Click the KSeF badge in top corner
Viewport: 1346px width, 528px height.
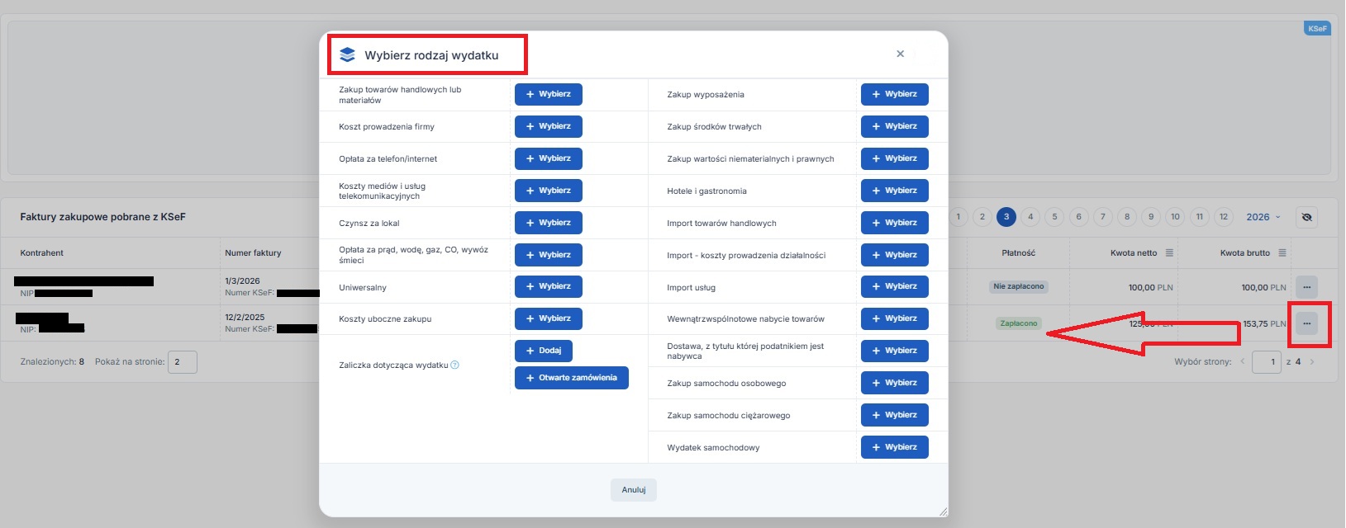tap(1317, 29)
